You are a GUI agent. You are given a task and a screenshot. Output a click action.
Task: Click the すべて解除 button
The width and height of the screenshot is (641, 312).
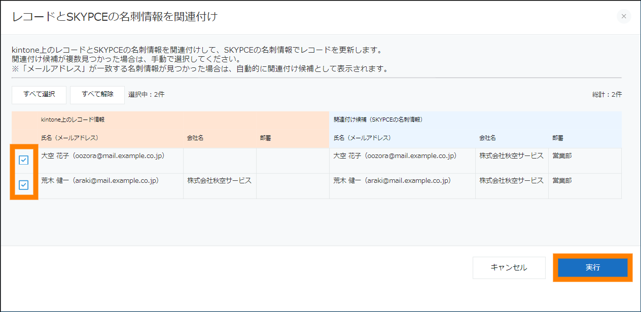point(97,94)
